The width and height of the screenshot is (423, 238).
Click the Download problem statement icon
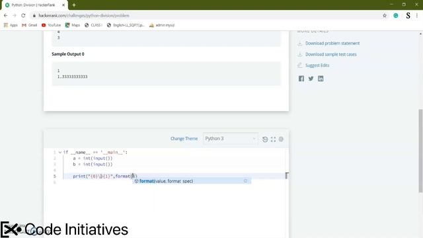[299, 43]
